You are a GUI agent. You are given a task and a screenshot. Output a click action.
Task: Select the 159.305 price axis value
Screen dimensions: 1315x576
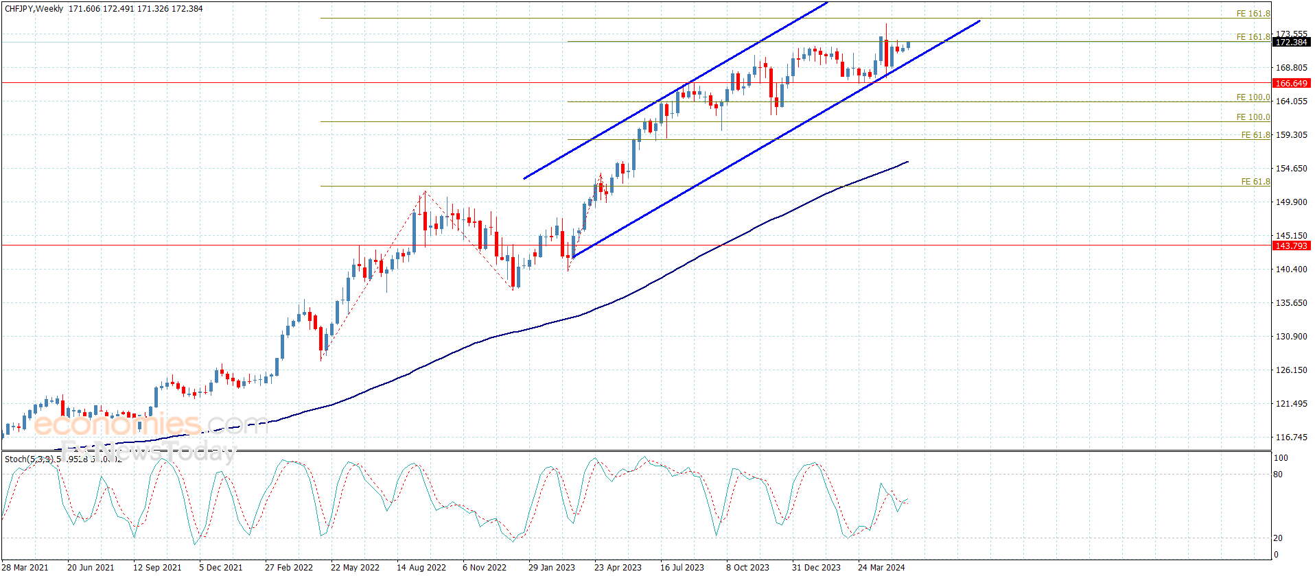[x=1291, y=135]
